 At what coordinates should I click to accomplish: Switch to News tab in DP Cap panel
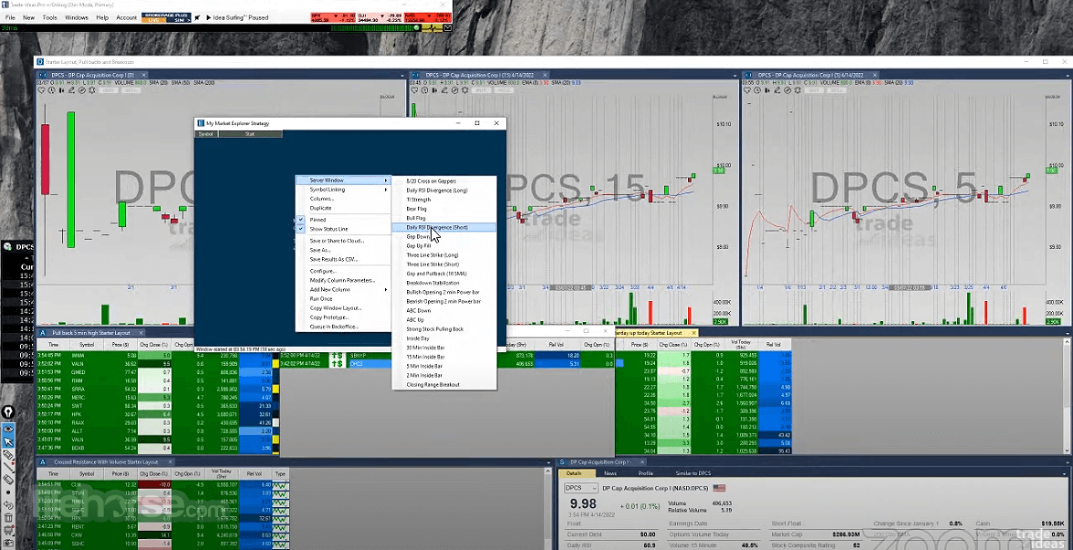[x=609, y=472]
